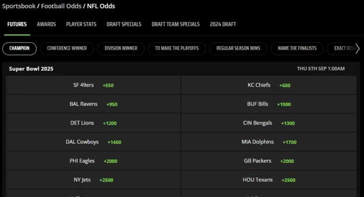Switch to the Awards tab
Screen dimensions: 364x197
46,24
